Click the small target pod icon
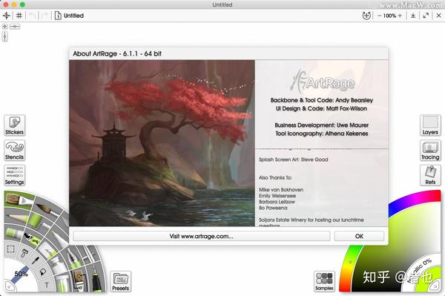 click(5, 27)
